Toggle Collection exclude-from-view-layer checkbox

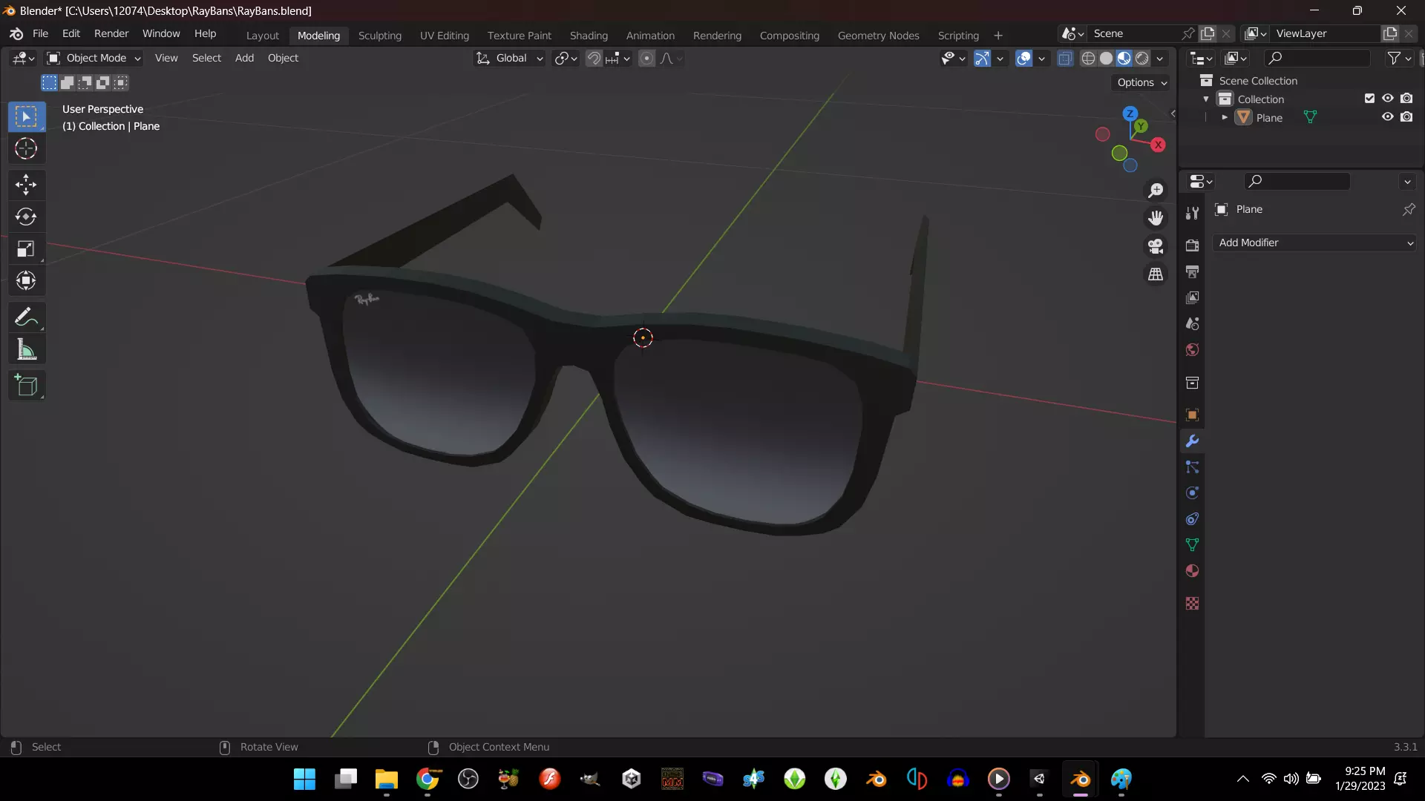(1369, 99)
